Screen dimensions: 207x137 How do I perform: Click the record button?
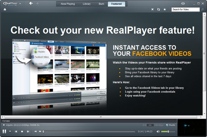[x=10, y=131]
